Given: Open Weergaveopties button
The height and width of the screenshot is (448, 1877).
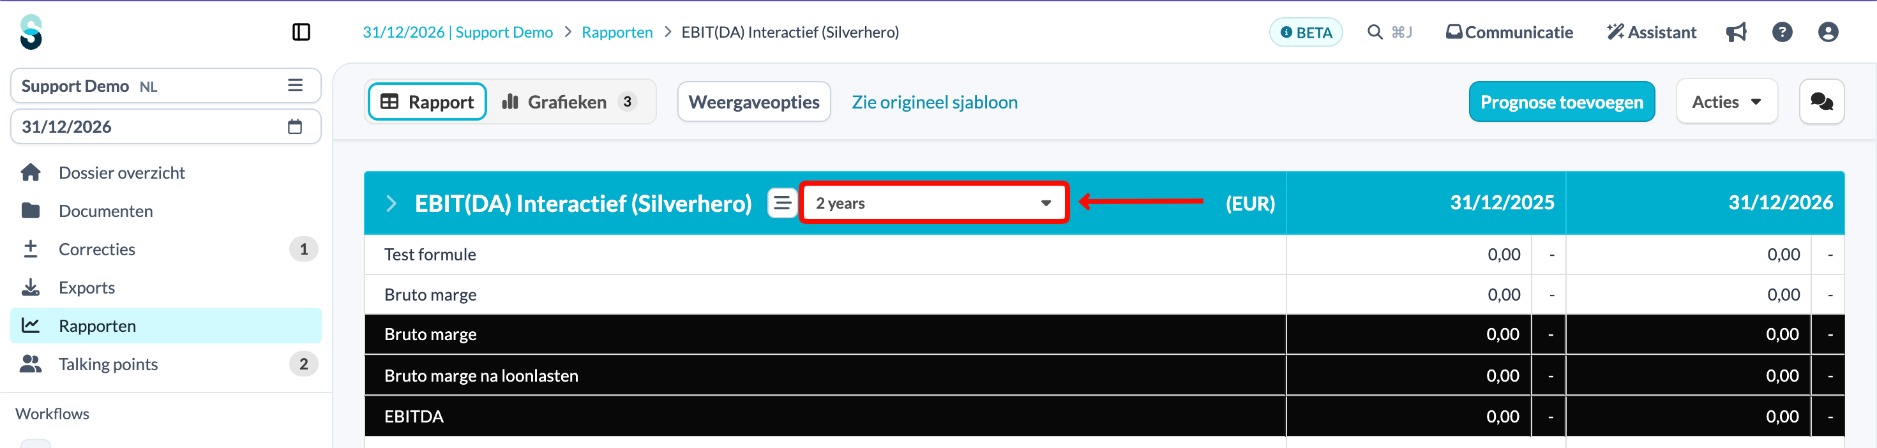Looking at the screenshot, I should click(x=754, y=102).
